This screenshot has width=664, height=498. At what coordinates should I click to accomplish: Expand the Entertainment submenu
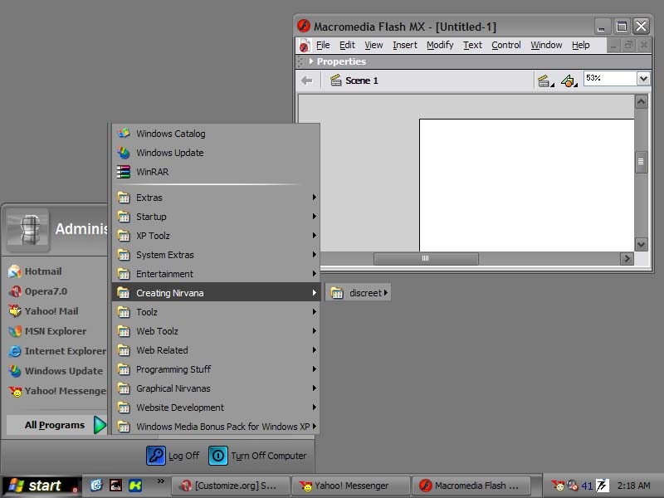(x=216, y=274)
